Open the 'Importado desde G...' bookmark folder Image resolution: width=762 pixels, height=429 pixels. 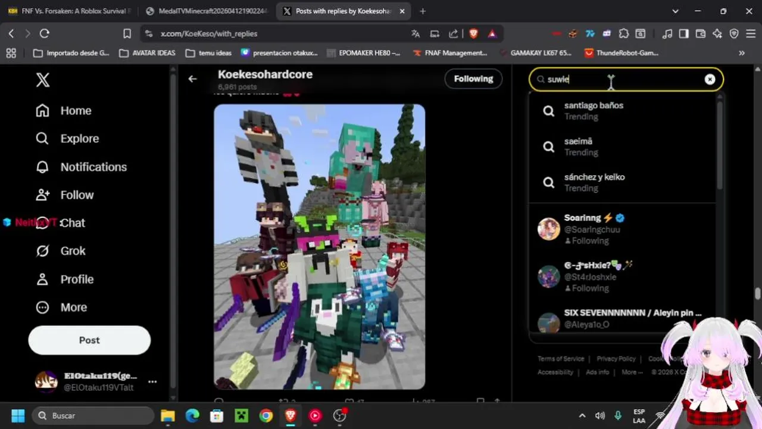coord(71,53)
